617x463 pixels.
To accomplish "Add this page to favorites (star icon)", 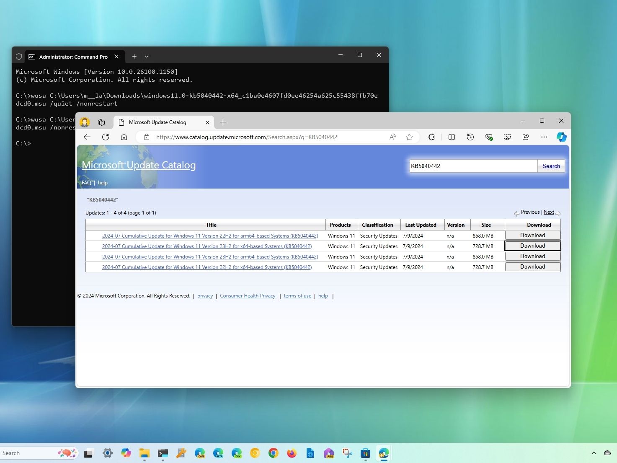I will point(409,137).
